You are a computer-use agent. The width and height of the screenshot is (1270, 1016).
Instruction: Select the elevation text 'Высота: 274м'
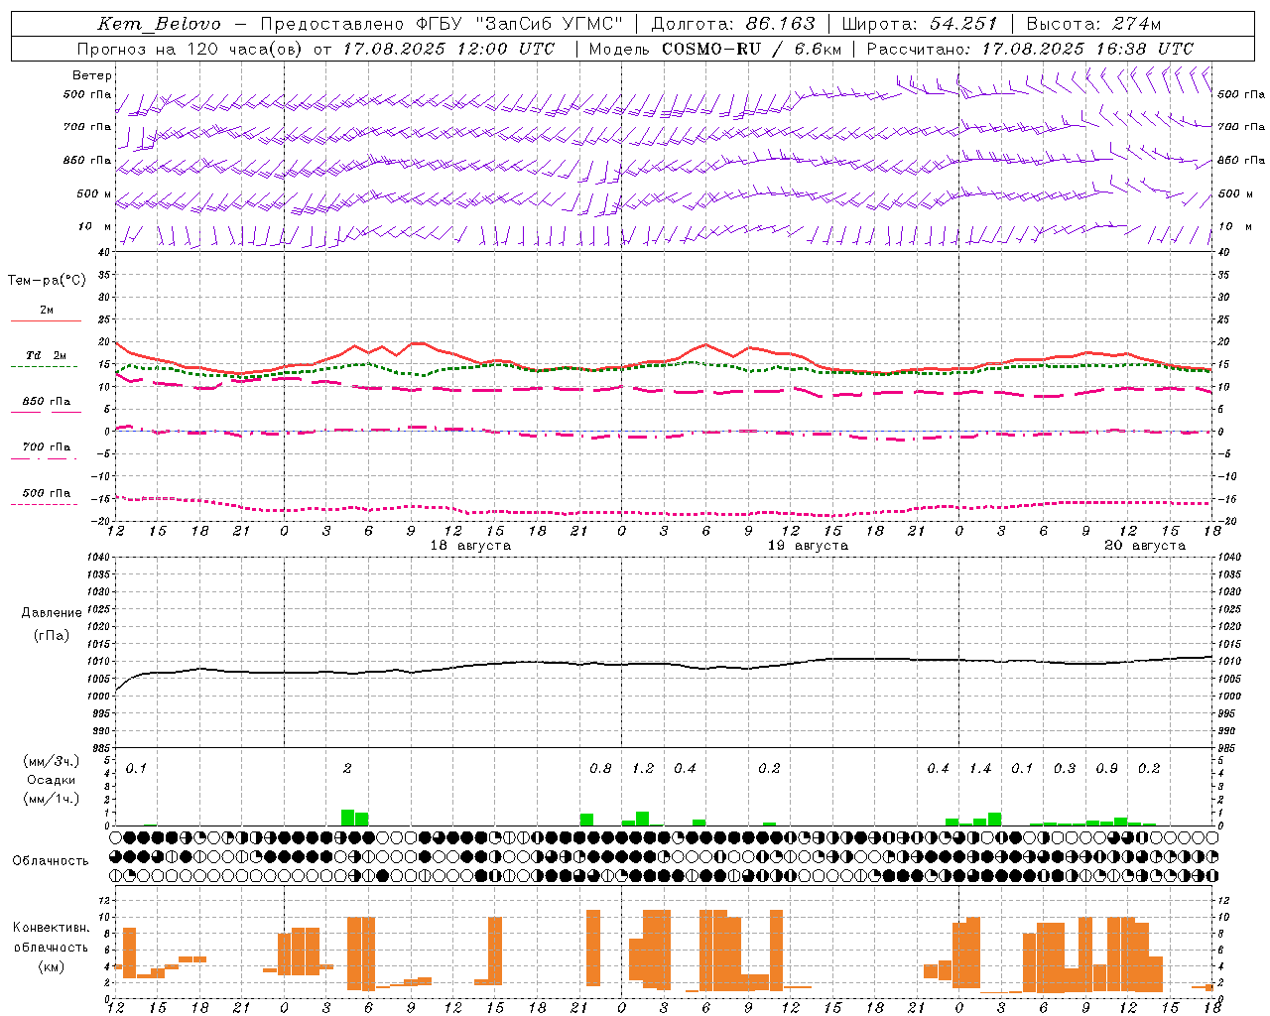coord(1093,24)
